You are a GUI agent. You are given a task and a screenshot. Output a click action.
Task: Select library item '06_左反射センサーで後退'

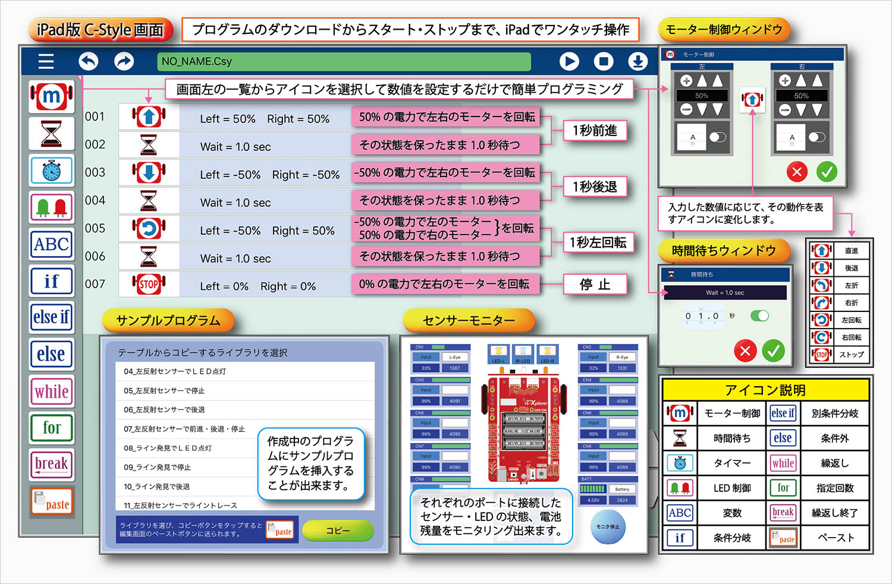coord(245,410)
